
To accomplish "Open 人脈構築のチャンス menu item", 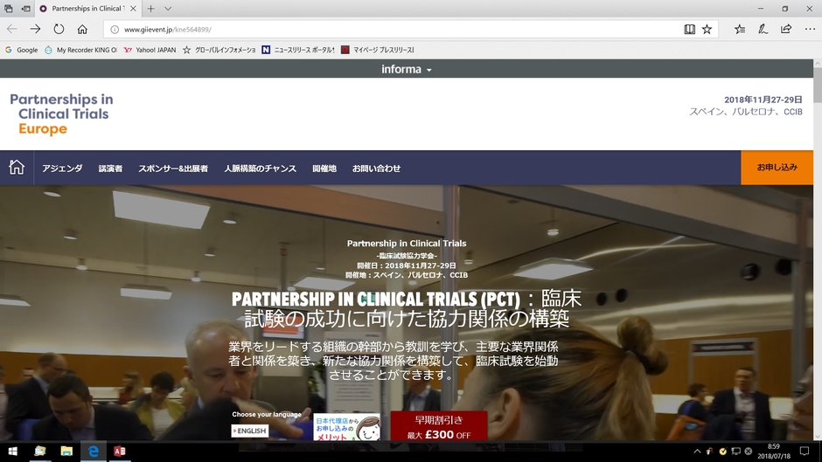I will [260, 169].
